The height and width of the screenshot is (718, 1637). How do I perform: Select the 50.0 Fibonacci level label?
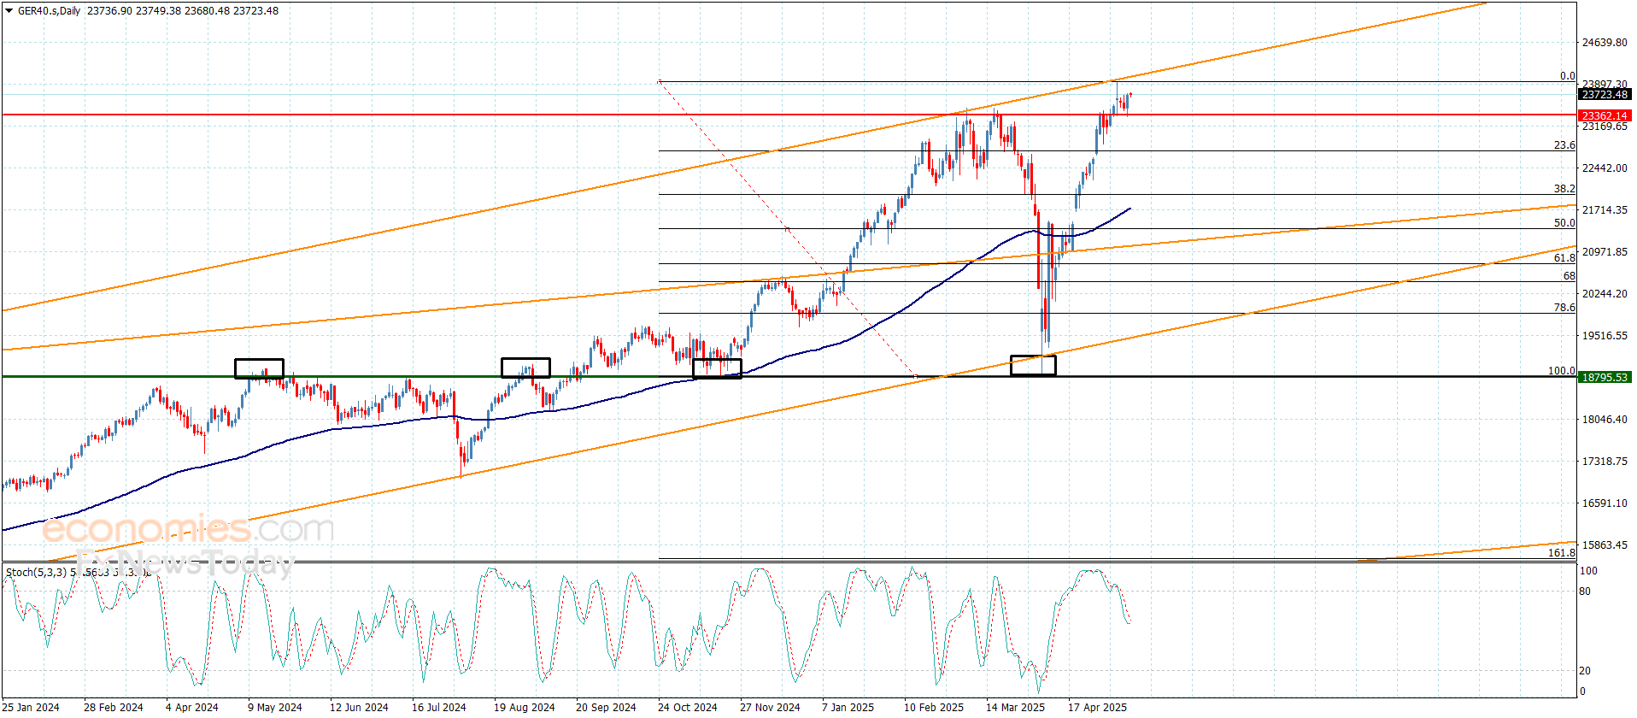1564,223
